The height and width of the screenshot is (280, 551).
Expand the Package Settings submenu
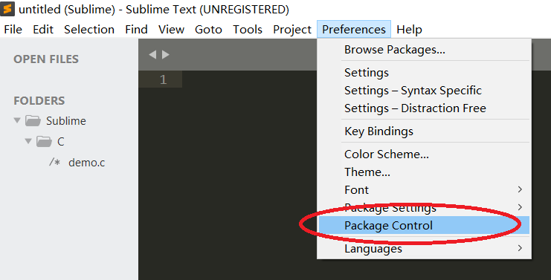pos(424,208)
